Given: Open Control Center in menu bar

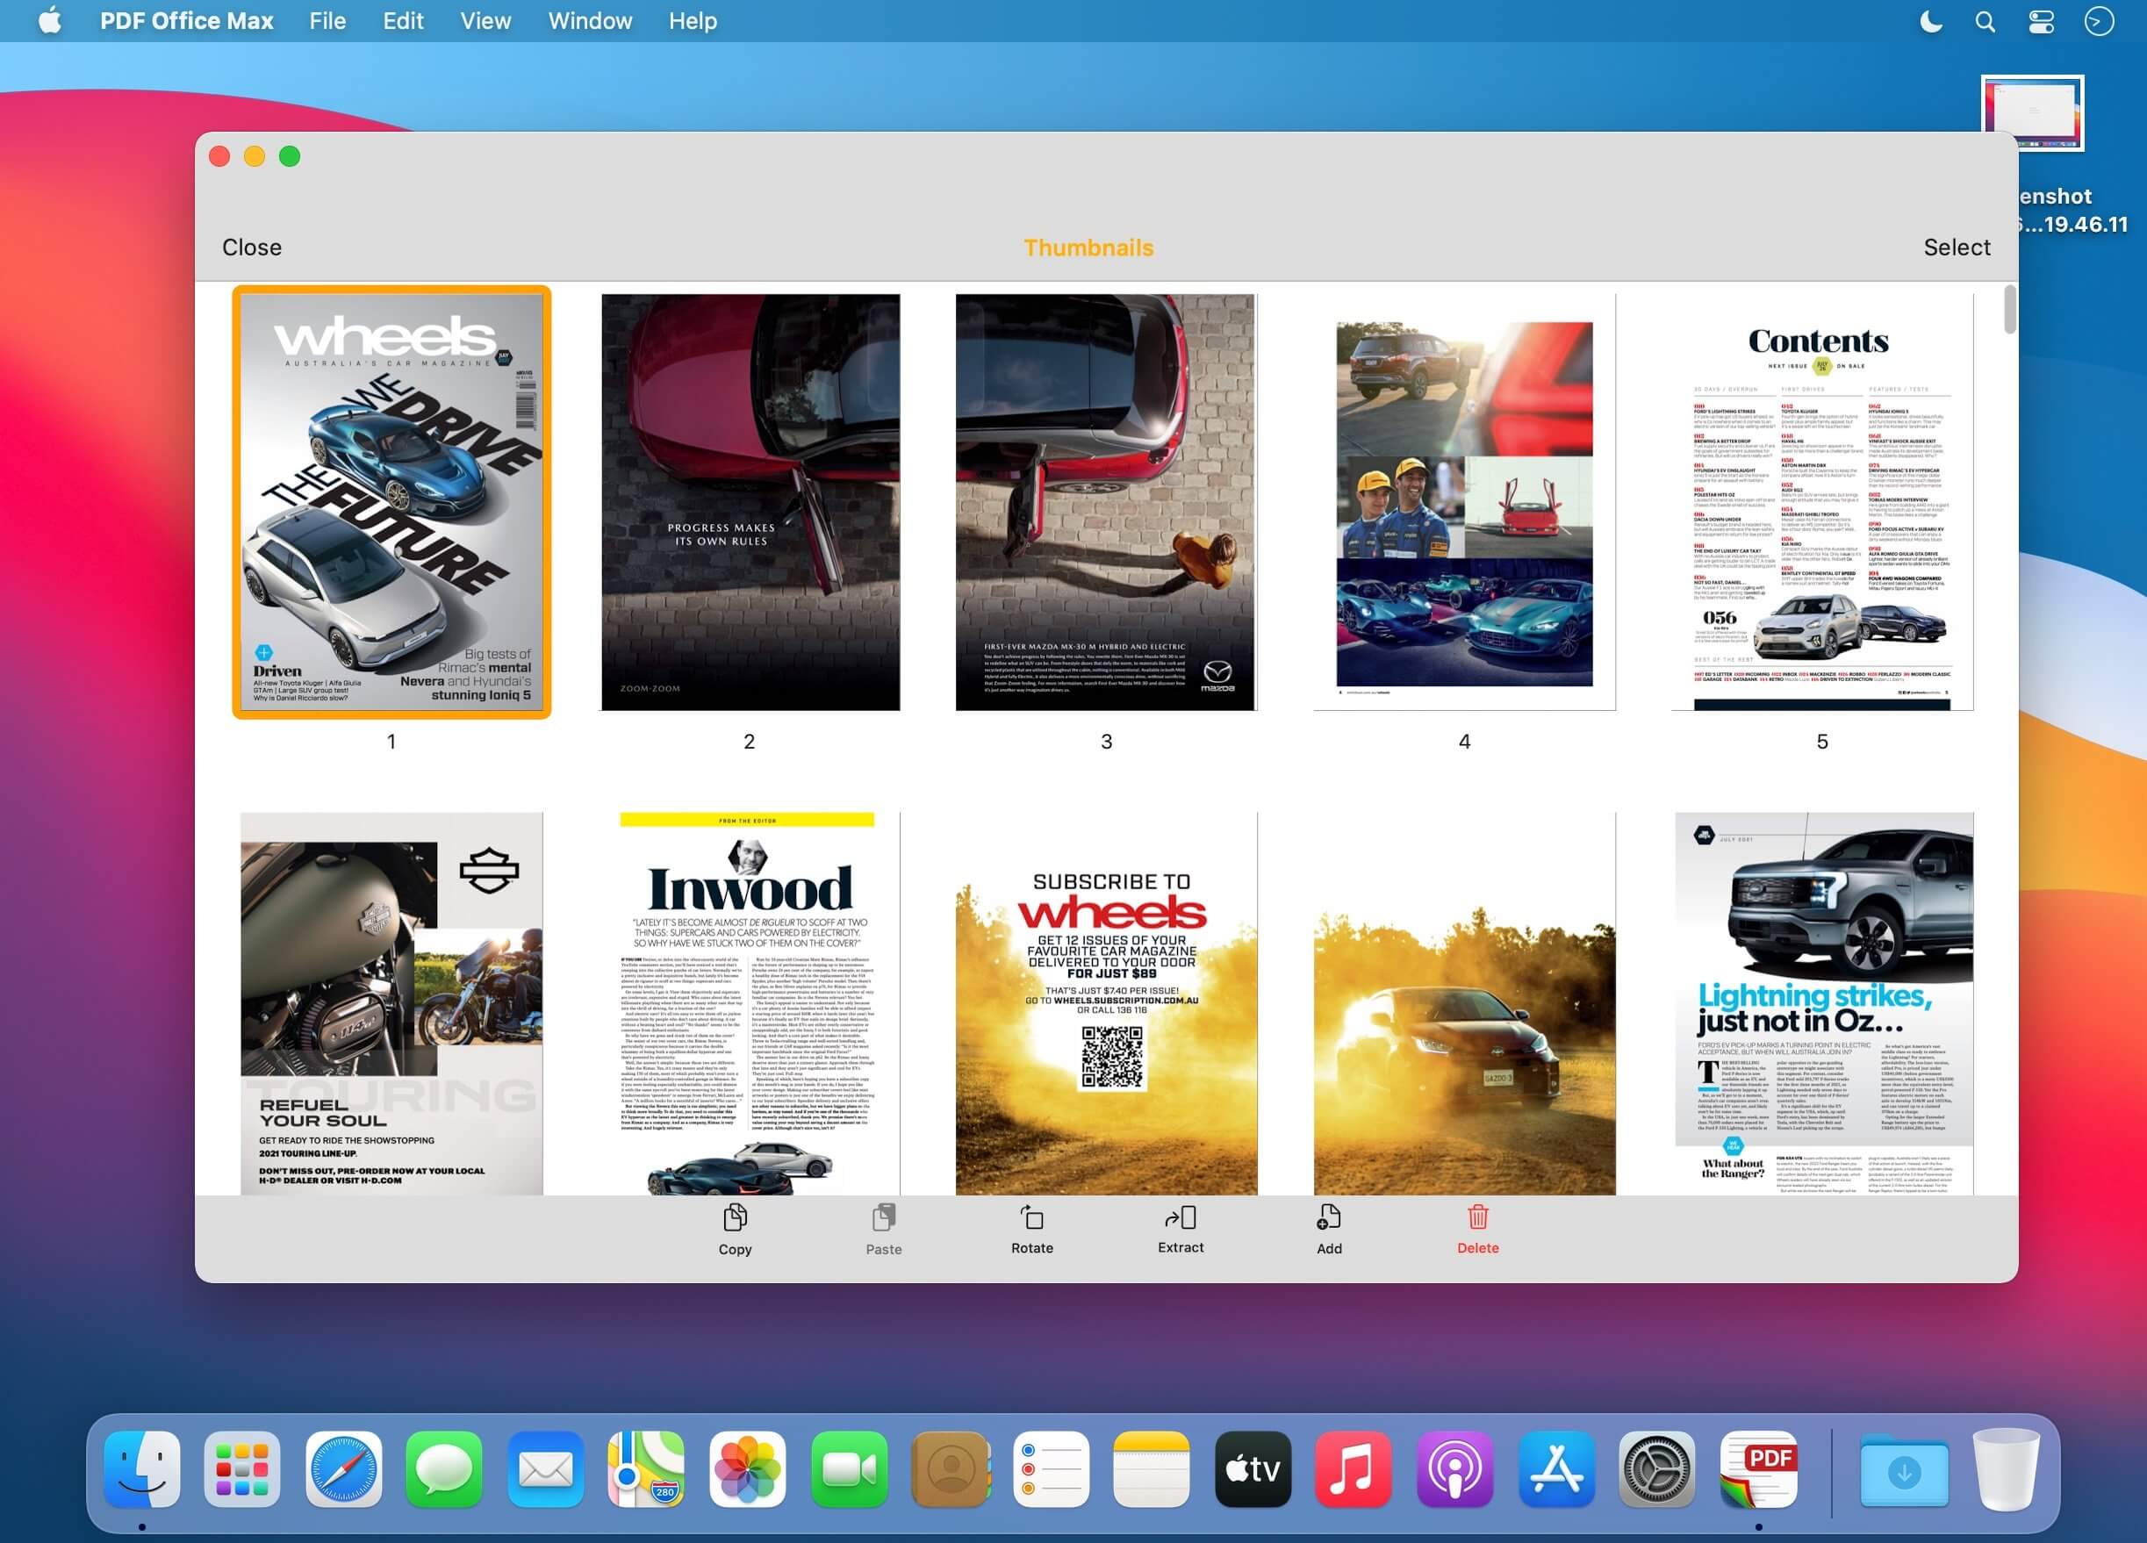Looking at the screenshot, I should (x=2041, y=22).
